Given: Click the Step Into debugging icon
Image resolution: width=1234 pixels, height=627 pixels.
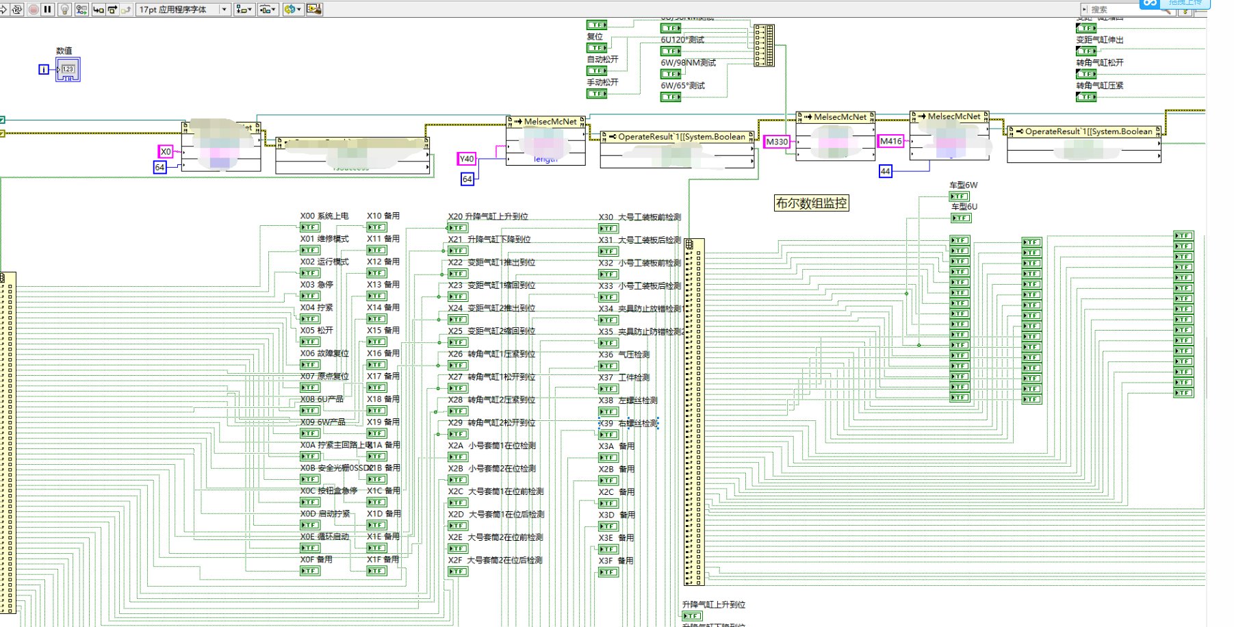Looking at the screenshot, I should coord(98,10).
